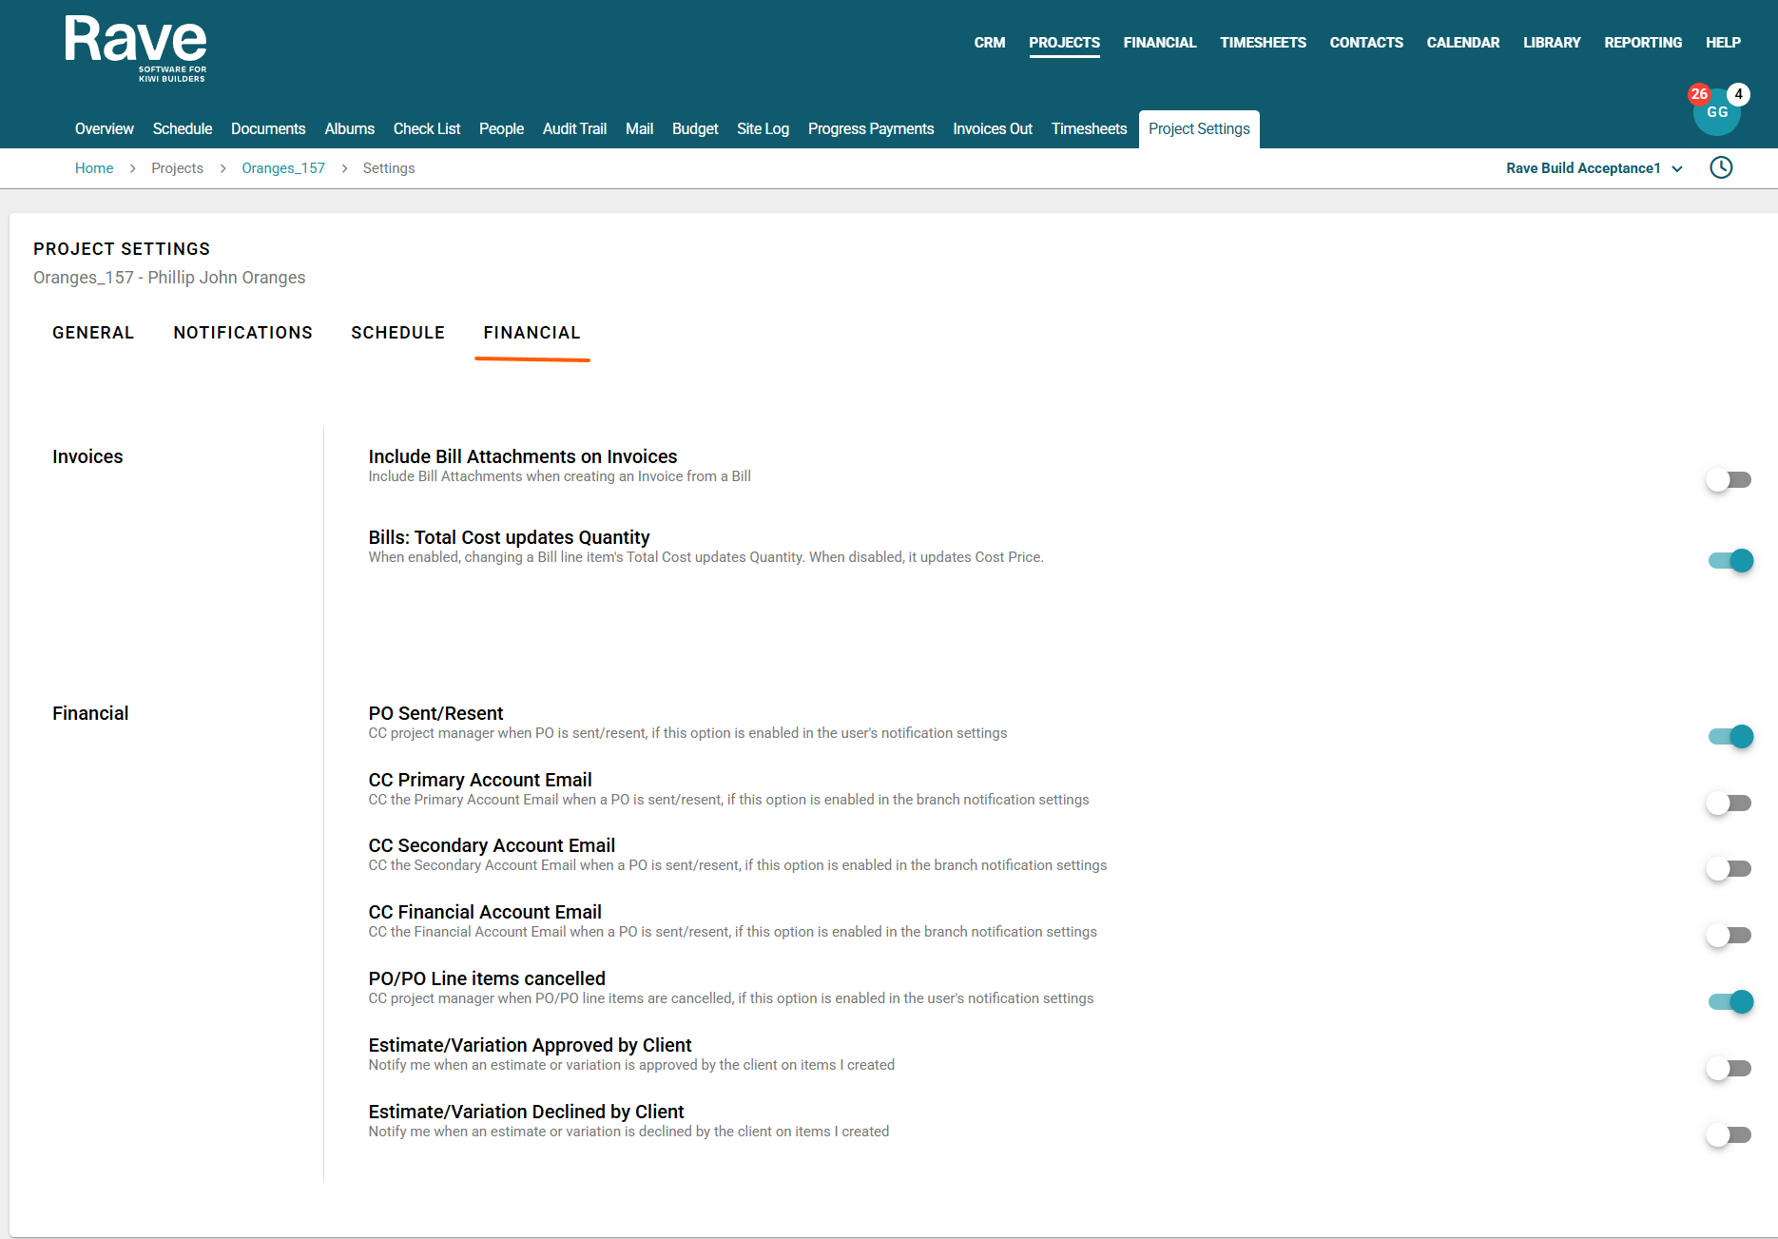Open the GG user avatar

click(x=1717, y=112)
